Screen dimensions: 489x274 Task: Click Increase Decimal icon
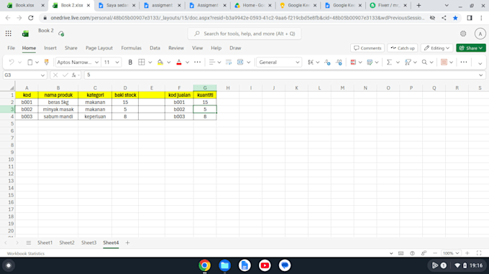click(339, 62)
